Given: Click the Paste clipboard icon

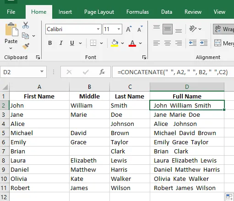Looking at the screenshot, I should point(11,30).
